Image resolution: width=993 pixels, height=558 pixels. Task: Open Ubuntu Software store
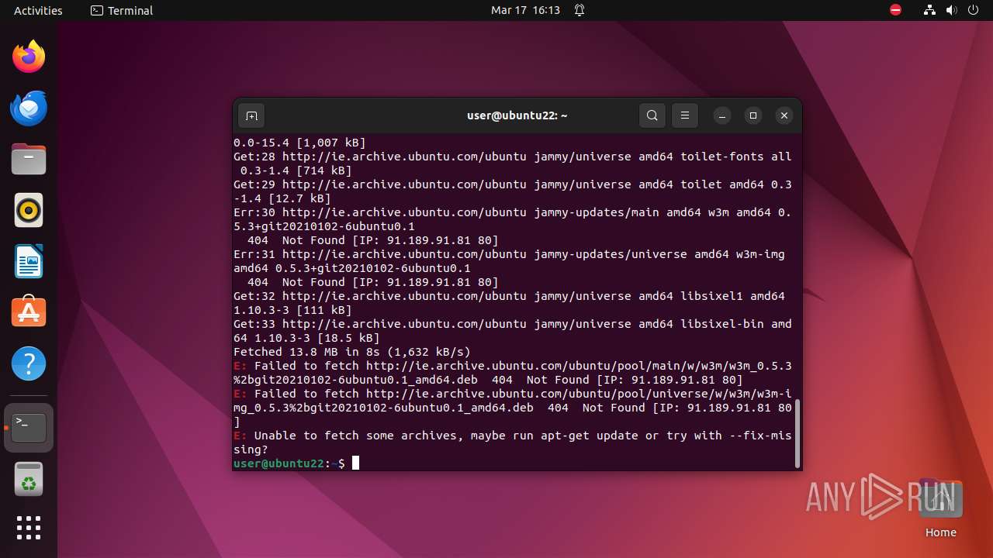click(29, 312)
